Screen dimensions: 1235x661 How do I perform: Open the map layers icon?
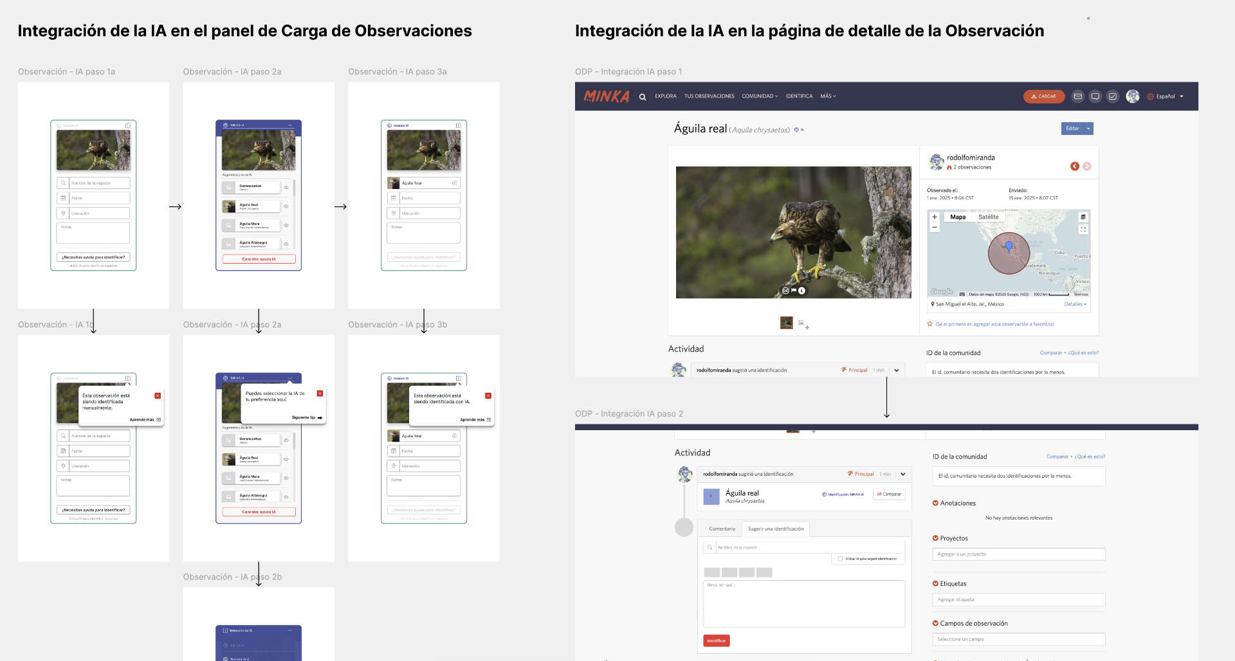pos(1083,217)
